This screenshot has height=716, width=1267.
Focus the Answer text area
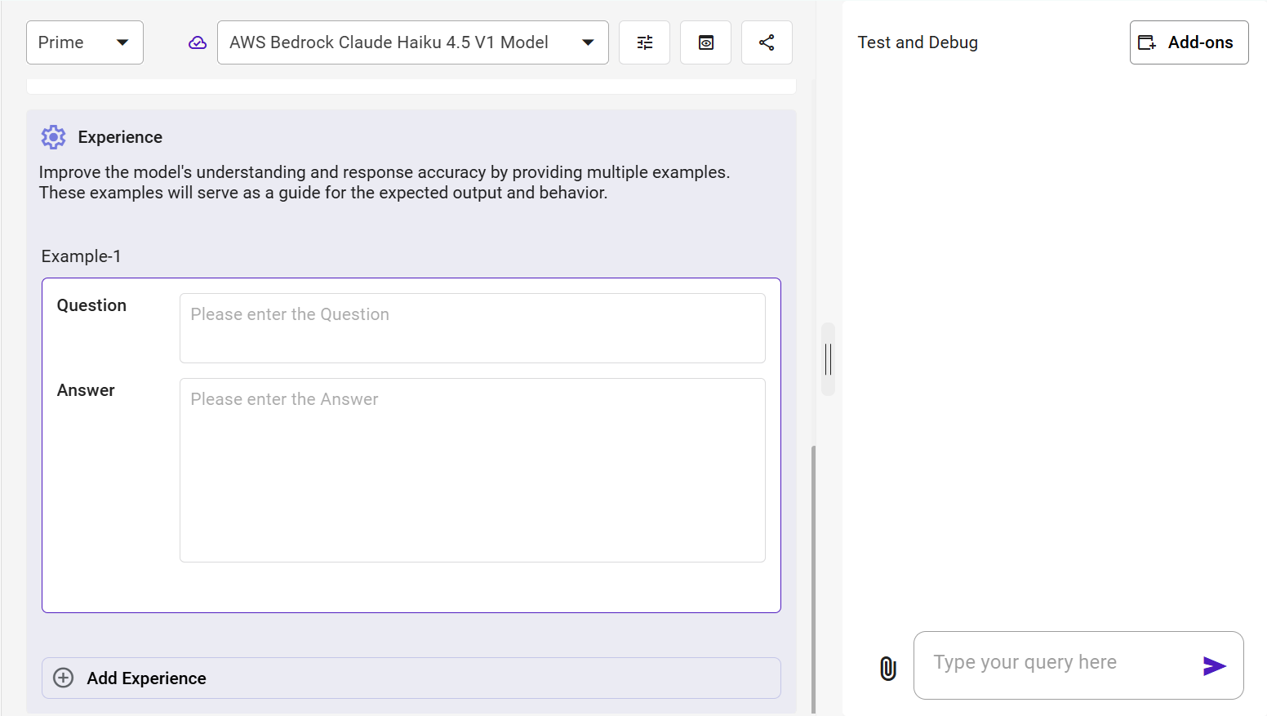coord(472,469)
